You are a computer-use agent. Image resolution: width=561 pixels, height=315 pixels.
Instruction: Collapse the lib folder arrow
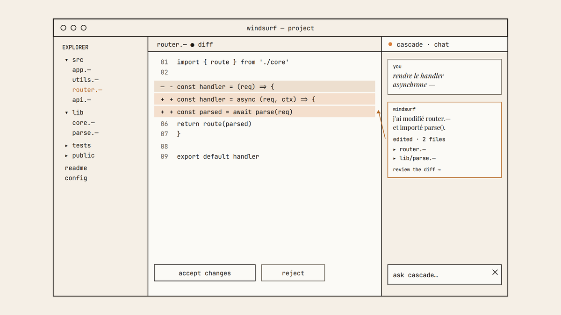click(x=67, y=112)
